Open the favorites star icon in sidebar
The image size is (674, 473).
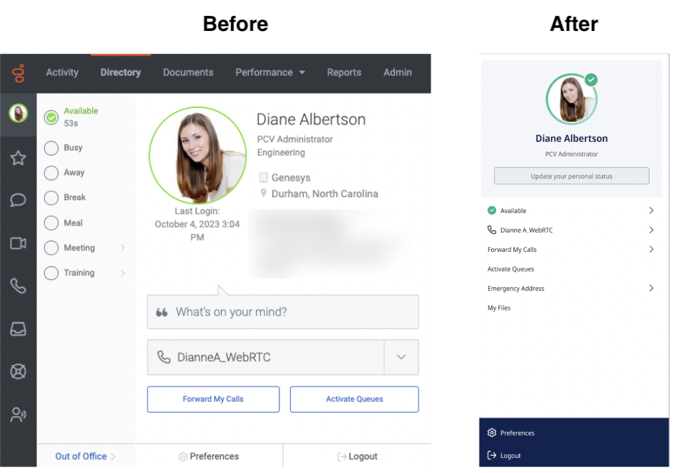(x=18, y=158)
